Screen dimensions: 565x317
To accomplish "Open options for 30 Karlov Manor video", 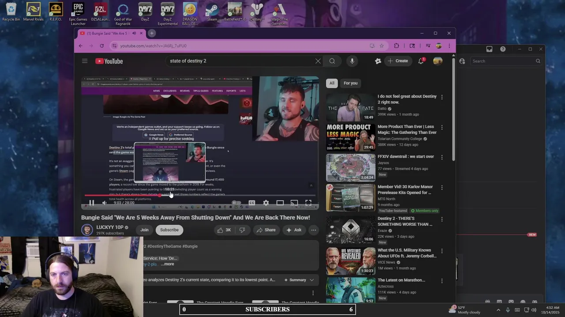I will click(442, 188).
